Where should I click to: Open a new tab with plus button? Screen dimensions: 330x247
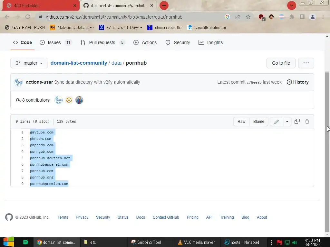click(164, 5)
